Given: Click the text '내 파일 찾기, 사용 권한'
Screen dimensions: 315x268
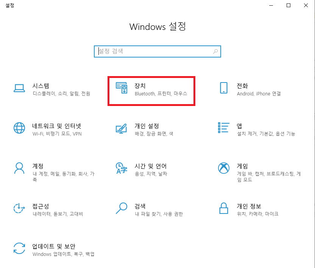Looking at the screenshot, I should (159, 214).
